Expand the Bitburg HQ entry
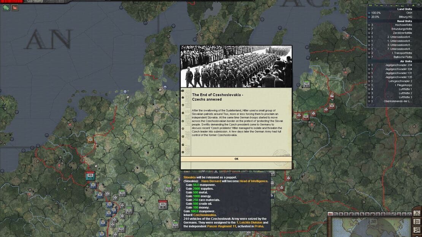Image resolution: width=422 pixels, height=237 pixels. pos(369,17)
